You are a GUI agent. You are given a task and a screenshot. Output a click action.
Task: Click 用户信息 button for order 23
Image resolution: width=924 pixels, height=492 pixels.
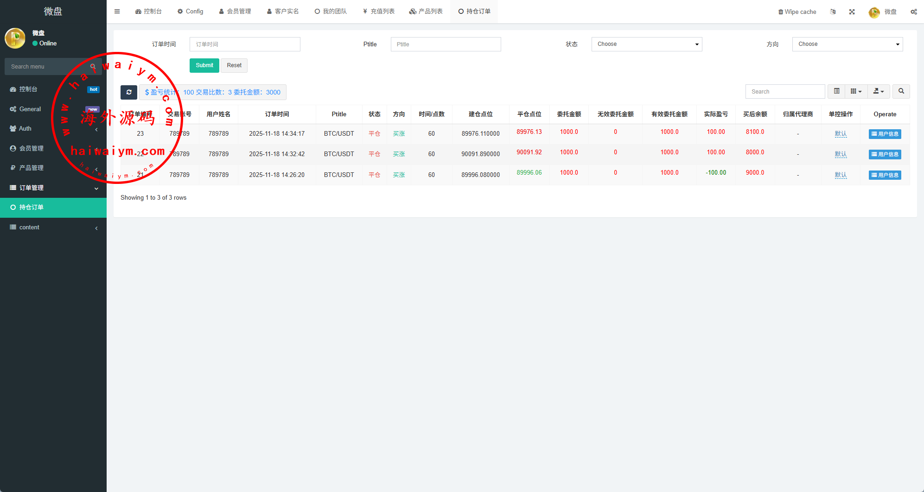(x=885, y=134)
